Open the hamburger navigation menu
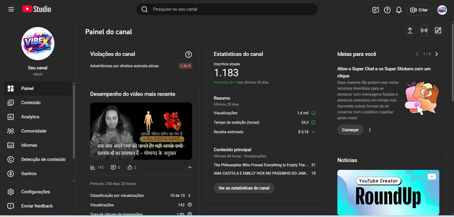Image resolution: width=454 pixels, height=217 pixels. tap(11, 9)
